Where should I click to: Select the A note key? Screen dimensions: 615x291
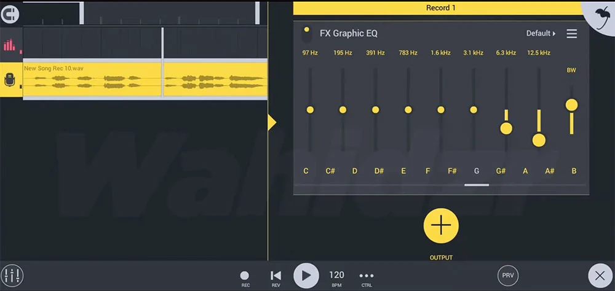pos(525,171)
